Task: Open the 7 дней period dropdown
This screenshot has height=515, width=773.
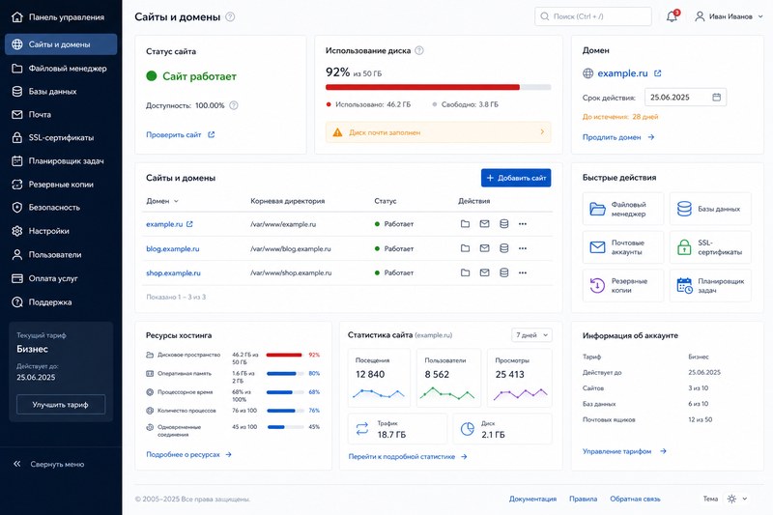Action: [531, 335]
